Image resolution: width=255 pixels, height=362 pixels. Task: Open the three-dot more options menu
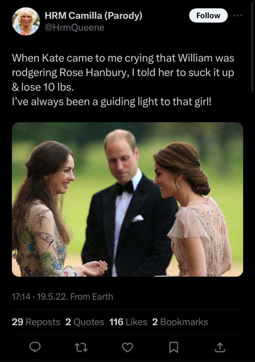coord(238,16)
